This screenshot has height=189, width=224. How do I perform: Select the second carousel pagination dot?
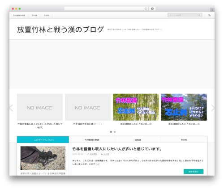[x=115, y=132]
